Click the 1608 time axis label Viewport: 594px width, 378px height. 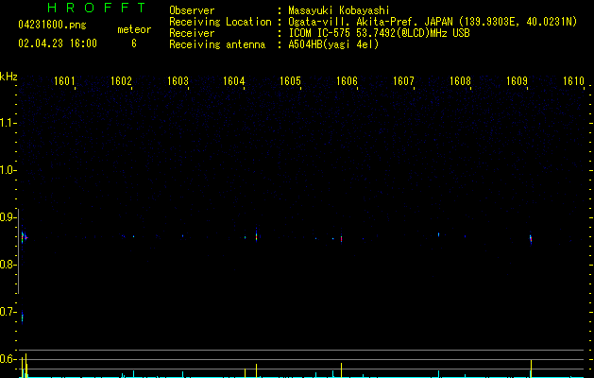click(460, 81)
